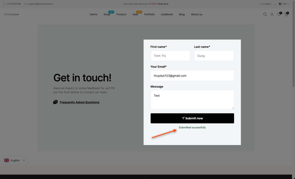The width and height of the screenshot is (295, 179).
Task: Click the Shop Now promo link
Action: click(163, 4)
